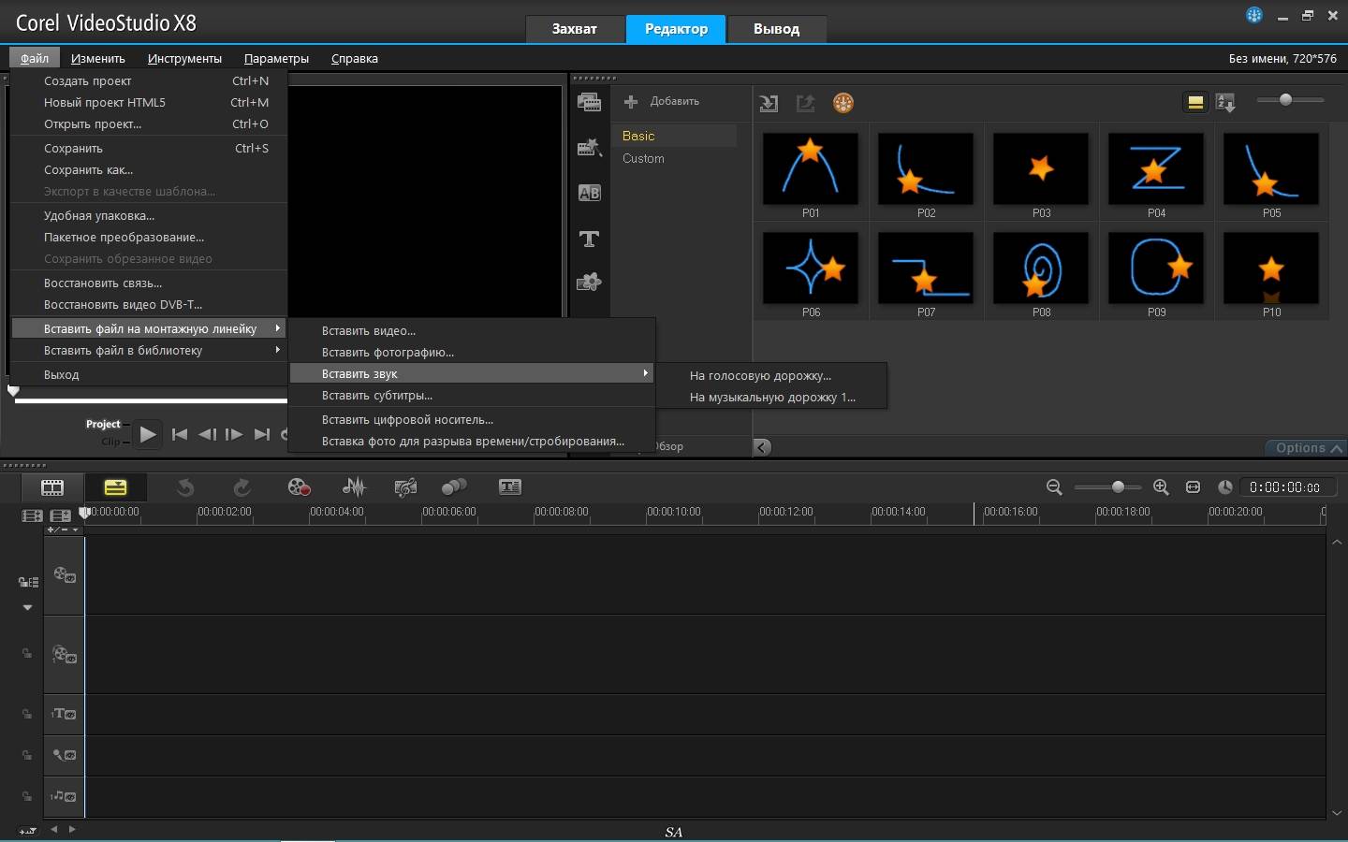Fit project in timeline window icon

click(x=1193, y=486)
